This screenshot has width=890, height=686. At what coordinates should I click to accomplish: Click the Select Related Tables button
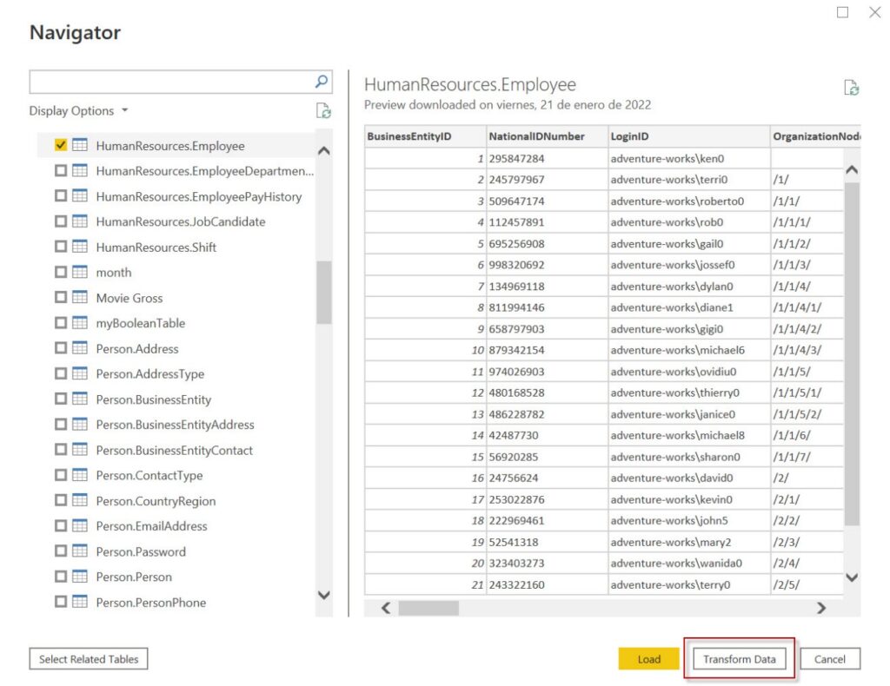pos(88,659)
